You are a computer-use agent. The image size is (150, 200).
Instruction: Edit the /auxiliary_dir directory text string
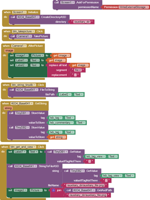click(82, 22)
